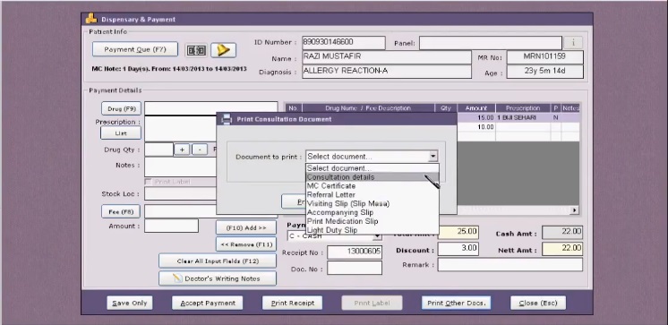Select MC Certificate from the list
Screen dimensions: 668x325
373,186
